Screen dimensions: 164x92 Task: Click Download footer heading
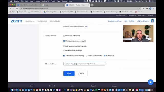[52, 86]
